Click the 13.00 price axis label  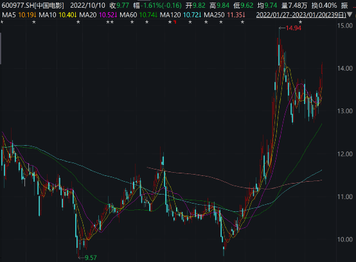[344, 111]
